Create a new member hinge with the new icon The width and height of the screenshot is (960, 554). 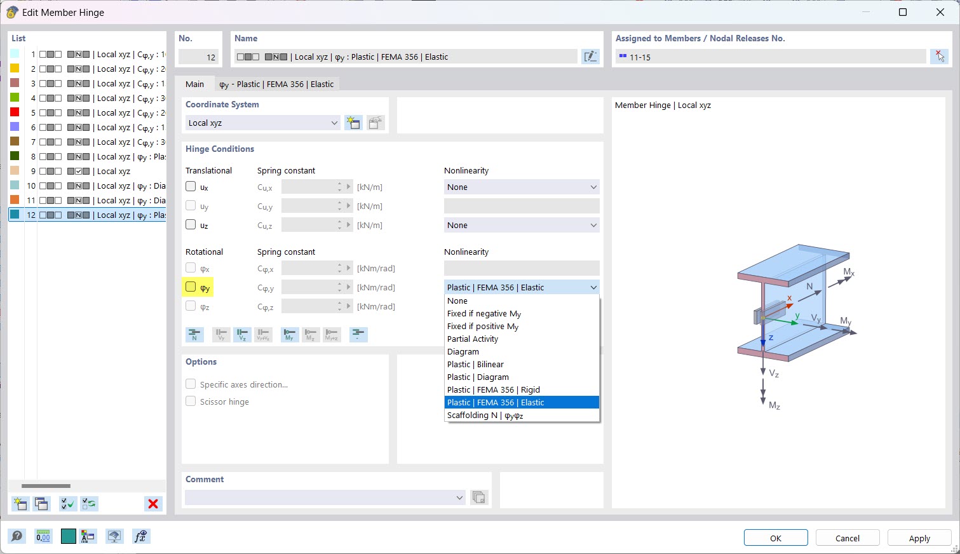(20, 503)
